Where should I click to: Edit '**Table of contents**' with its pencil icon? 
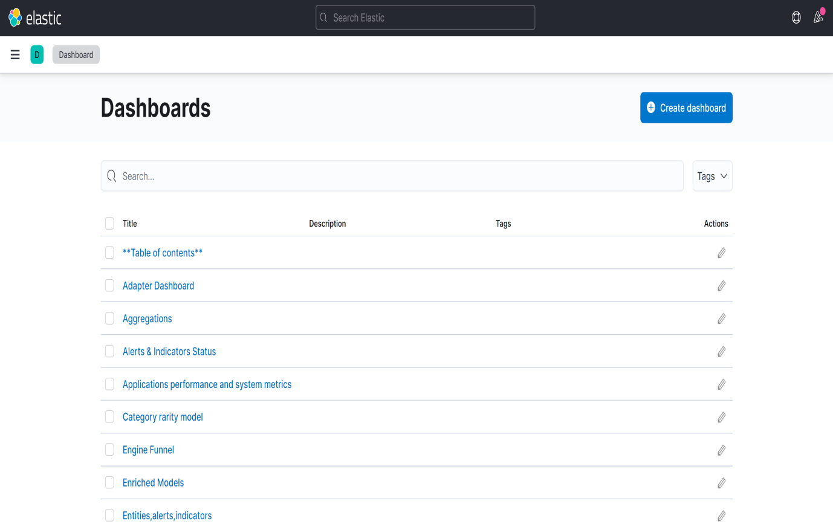721,253
